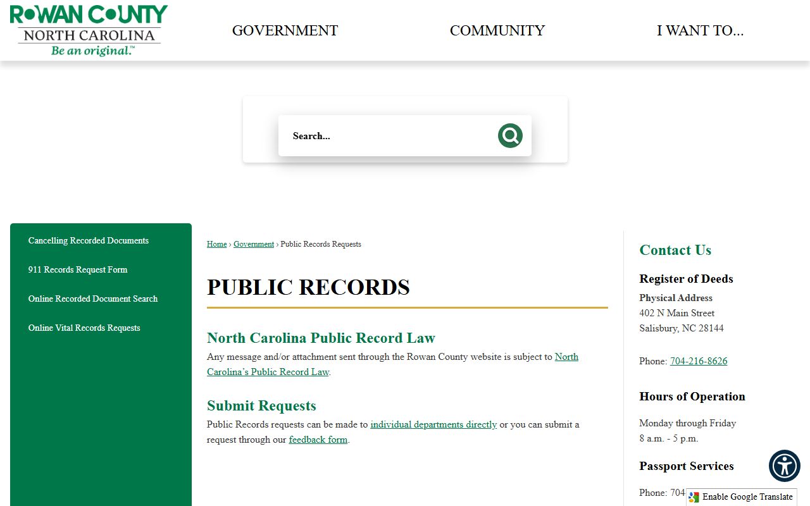Click the Register of Deeds heading
This screenshot has width=810, height=506.
[686, 279]
